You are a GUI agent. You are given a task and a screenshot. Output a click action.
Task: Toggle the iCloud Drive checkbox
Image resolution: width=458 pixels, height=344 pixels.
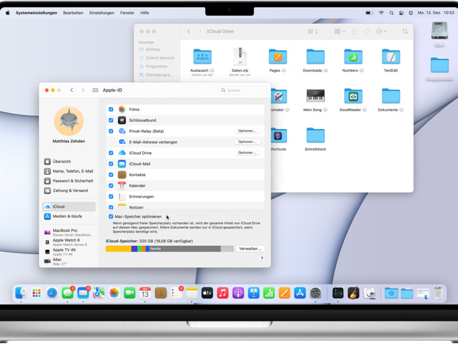click(111, 153)
